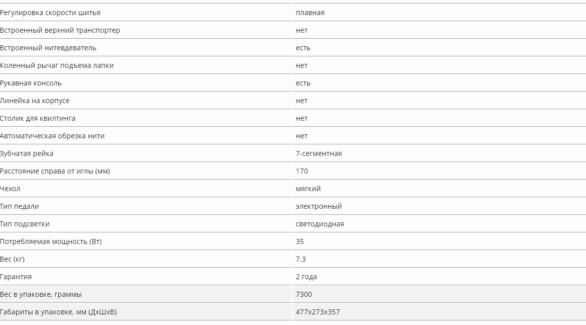Click 'Встроенный нитевдеватель' row label
586x325 pixels.
point(48,48)
